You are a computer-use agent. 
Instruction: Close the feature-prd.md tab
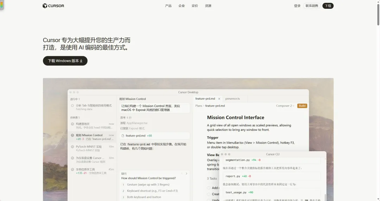point(219,99)
